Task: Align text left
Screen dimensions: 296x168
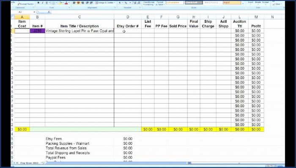Action: 74,3
